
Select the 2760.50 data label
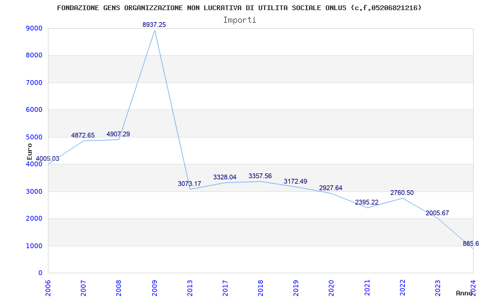[x=402, y=193]
